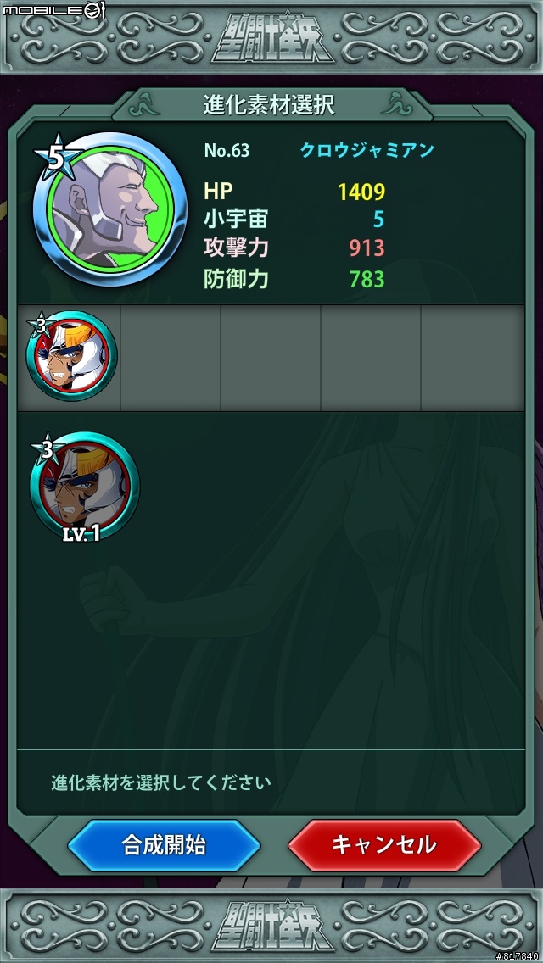Image resolution: width=543 pixels, height=963 pixels.
Task: Tap the クロウジャミアン character name
Action: [367, 151]
